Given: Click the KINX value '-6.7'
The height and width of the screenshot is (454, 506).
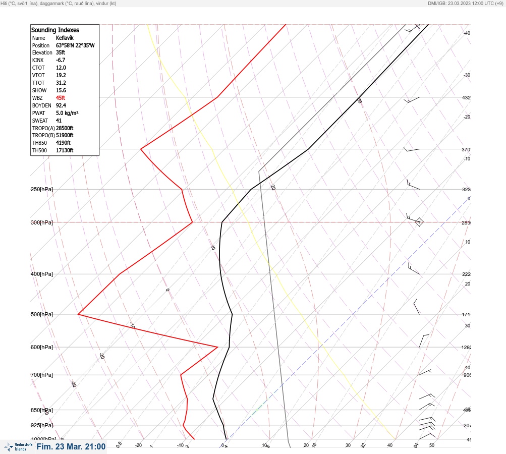Looking at the screenshot, I should [61, 60].
